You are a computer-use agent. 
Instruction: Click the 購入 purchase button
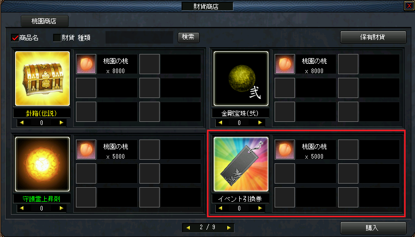(373, 228)
